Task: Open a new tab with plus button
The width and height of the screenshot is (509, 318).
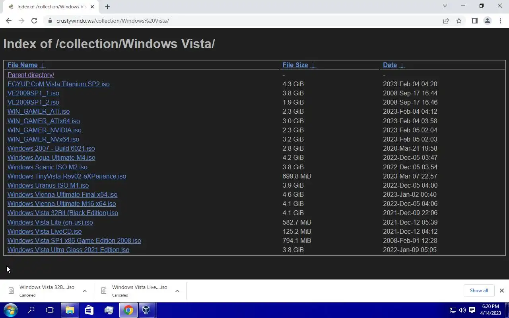Action: 107,6
